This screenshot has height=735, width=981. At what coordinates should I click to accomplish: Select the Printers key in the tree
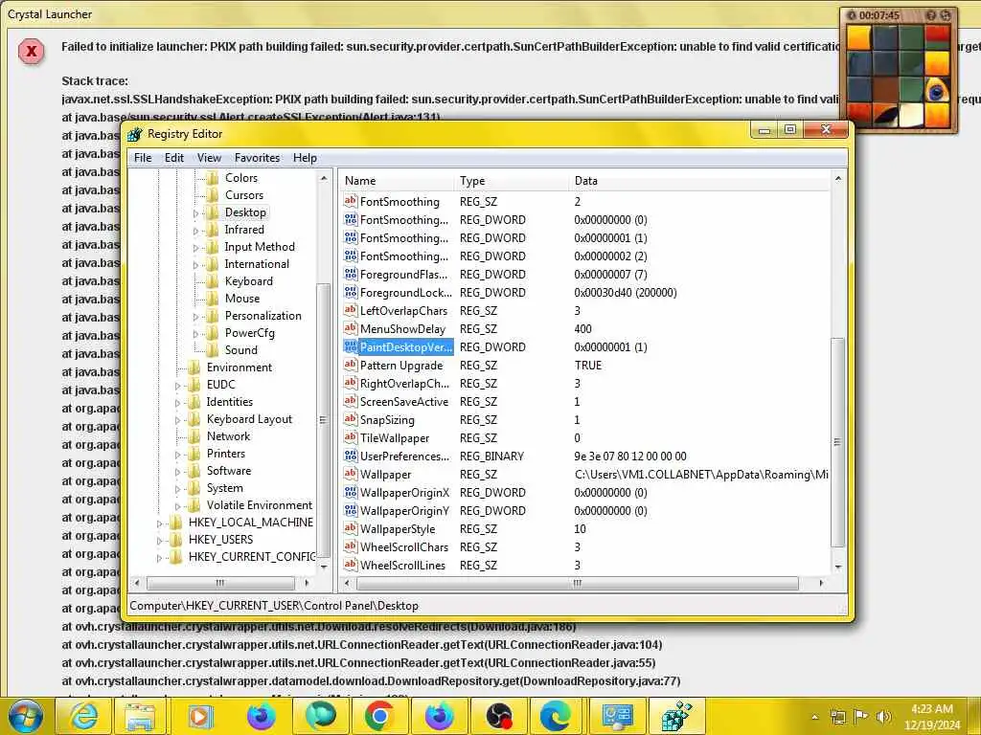point(226,453)
